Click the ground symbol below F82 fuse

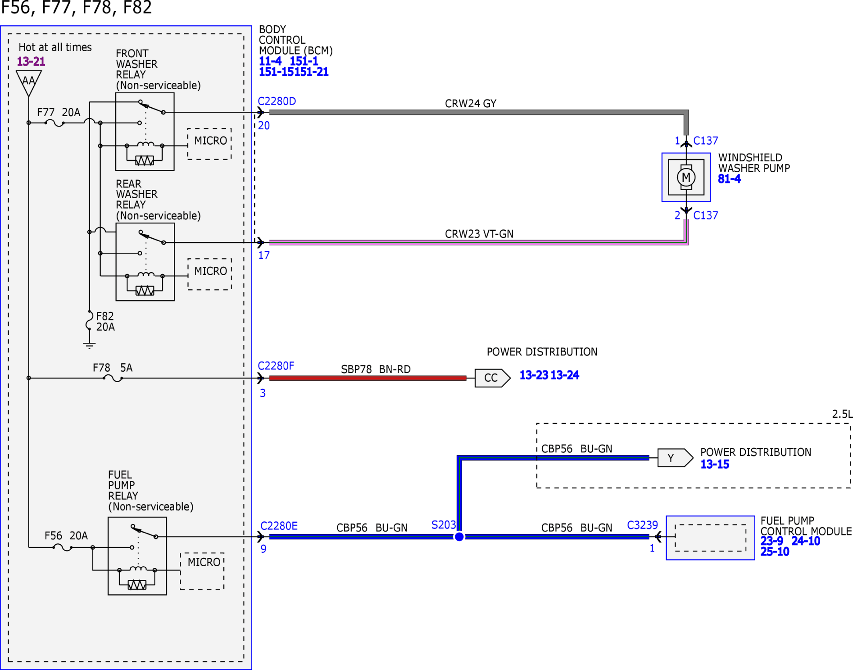(89, 346)
